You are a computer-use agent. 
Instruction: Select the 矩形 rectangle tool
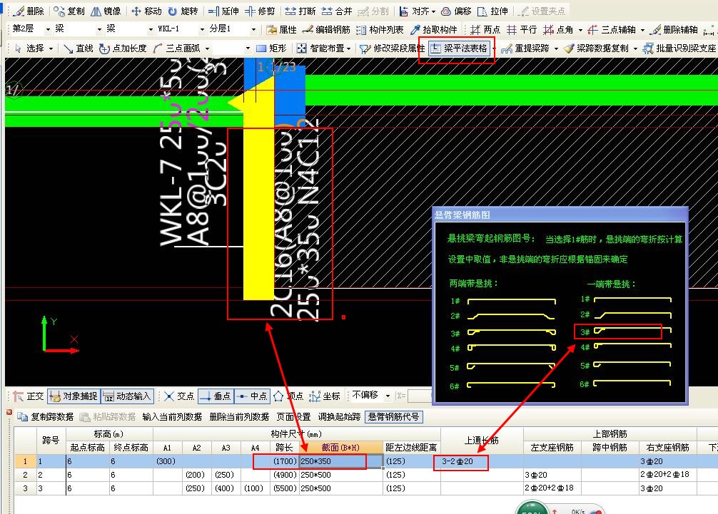(x=271, y=48)
